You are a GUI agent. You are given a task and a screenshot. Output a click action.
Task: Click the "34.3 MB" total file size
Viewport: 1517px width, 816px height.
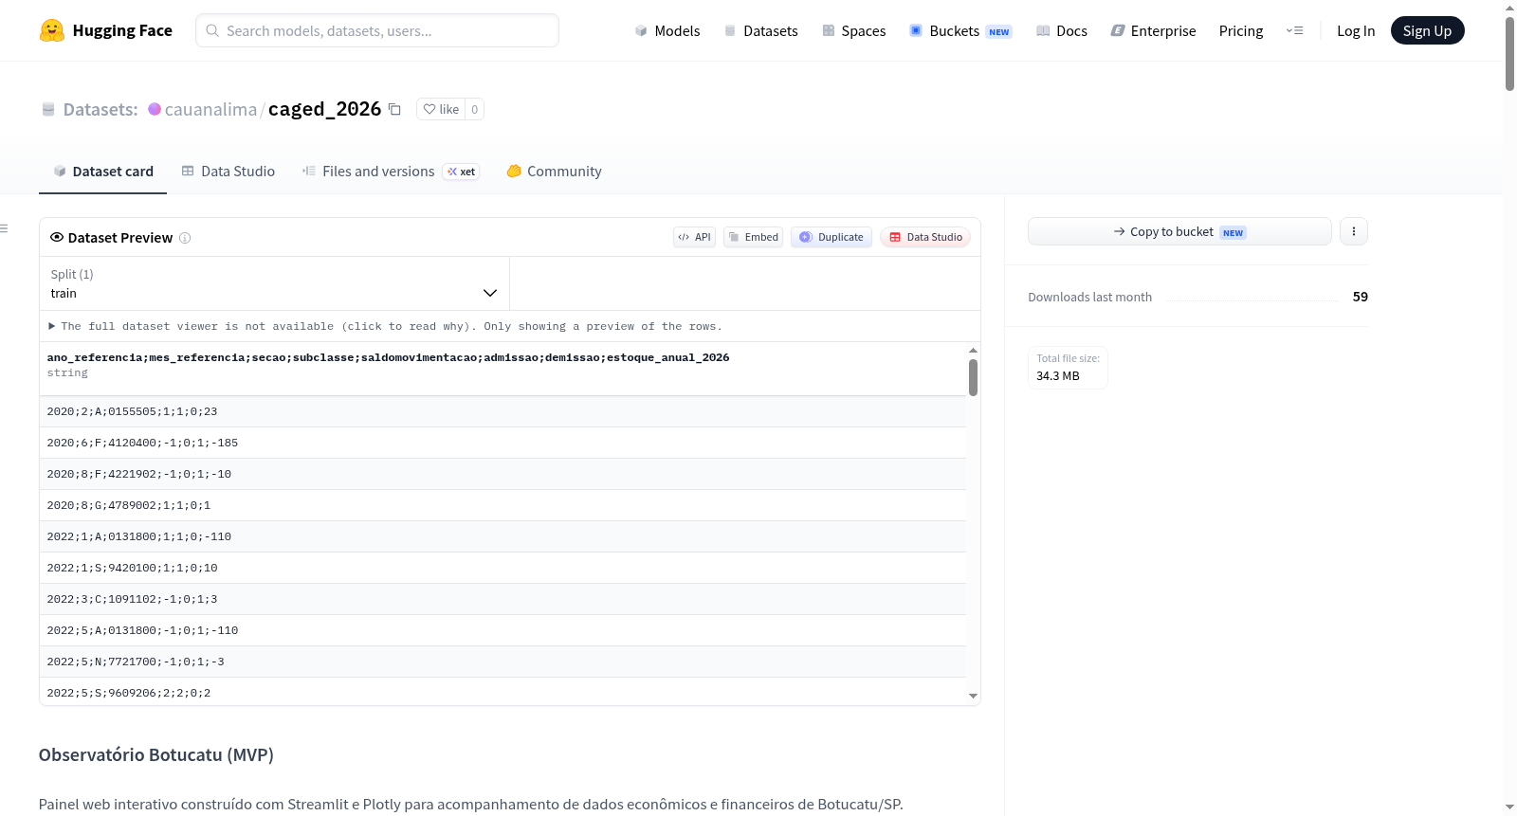coord(1058,376)
